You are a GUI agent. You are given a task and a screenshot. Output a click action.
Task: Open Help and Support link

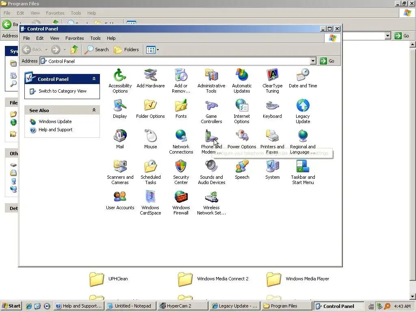(x=55, y=130)
